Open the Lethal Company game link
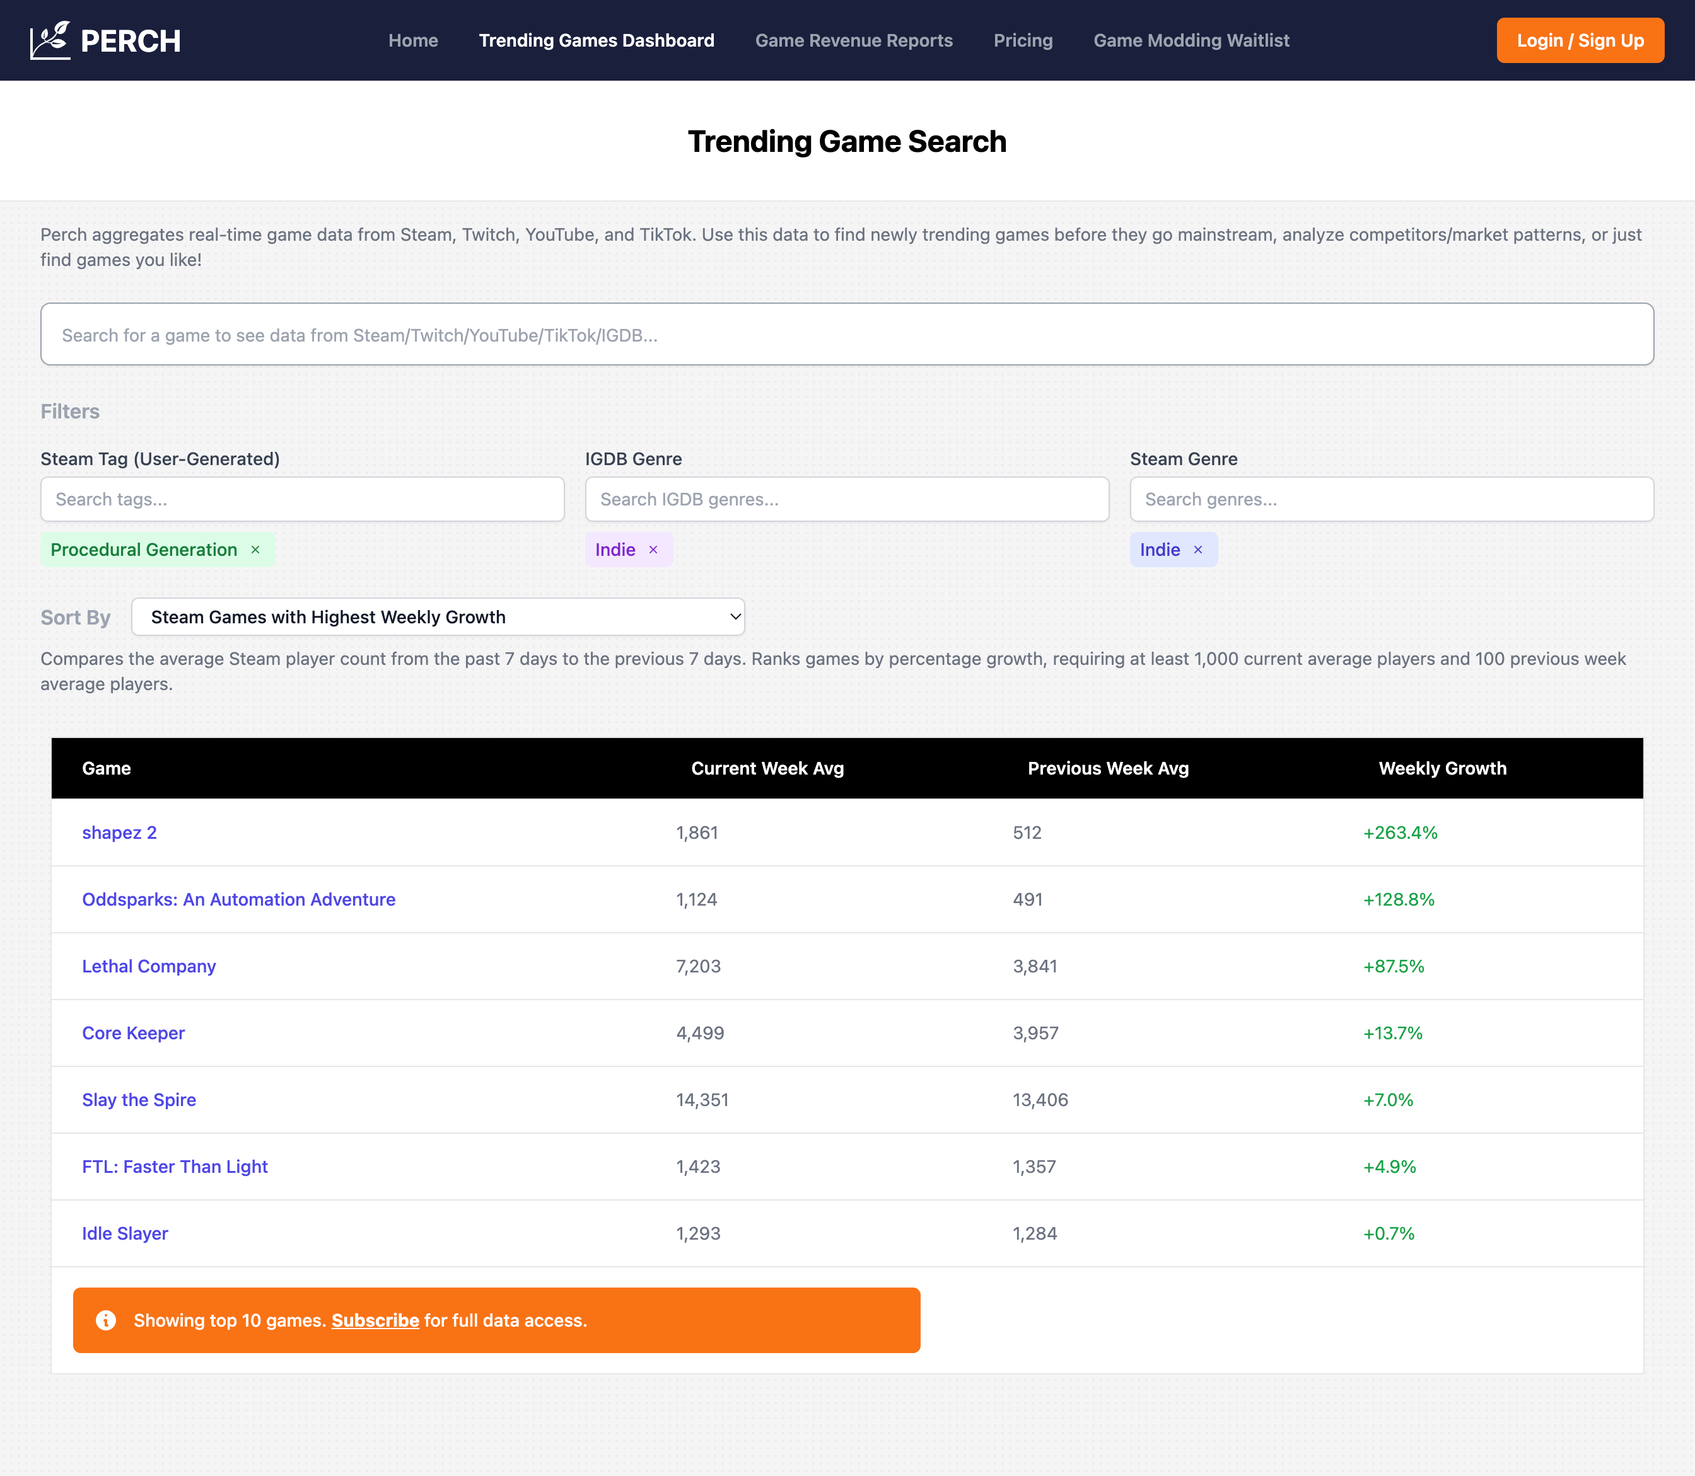This screenshot has width=1695, height=1476. click(149, 966)
